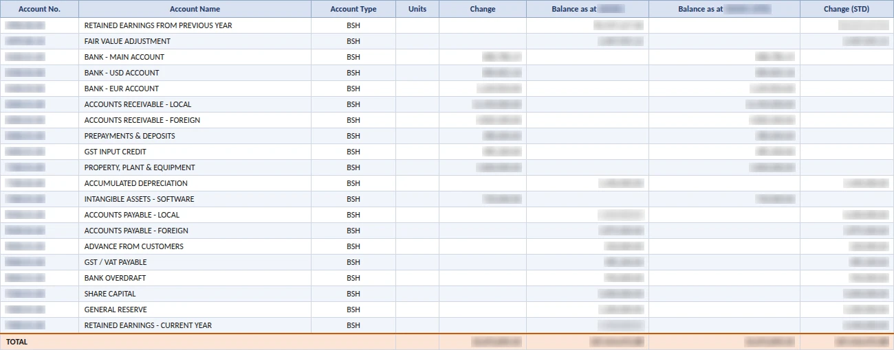Select the FAIR VALUE ADJUSTMENT row name
Screen dimensions: 894x350
127,41
